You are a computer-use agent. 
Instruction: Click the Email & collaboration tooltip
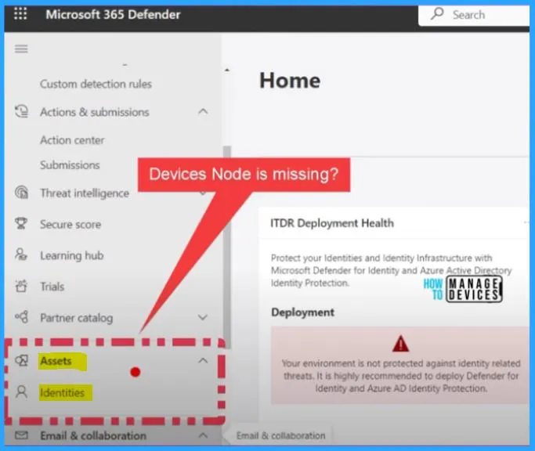click(x=280, y=435)
